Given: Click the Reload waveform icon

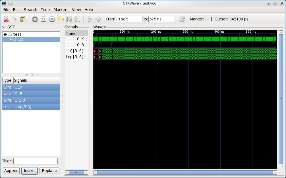Looking at the screenshot, I should click(x=182, y=19).
